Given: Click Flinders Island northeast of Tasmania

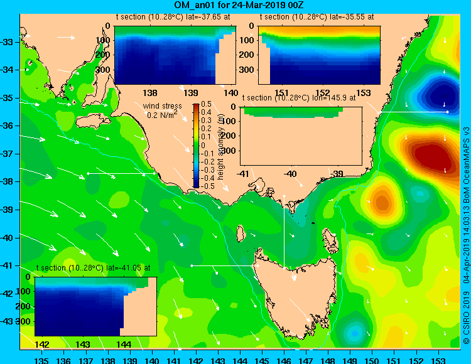Looking at the screenshot, I should point(330,241).
